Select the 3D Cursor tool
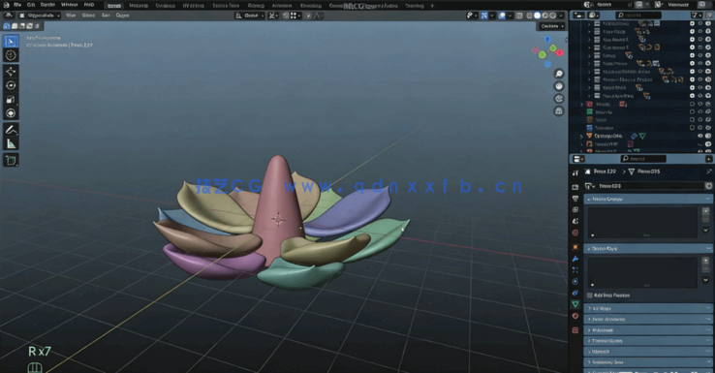Screen dimensions: 715x373 point(11,55)
